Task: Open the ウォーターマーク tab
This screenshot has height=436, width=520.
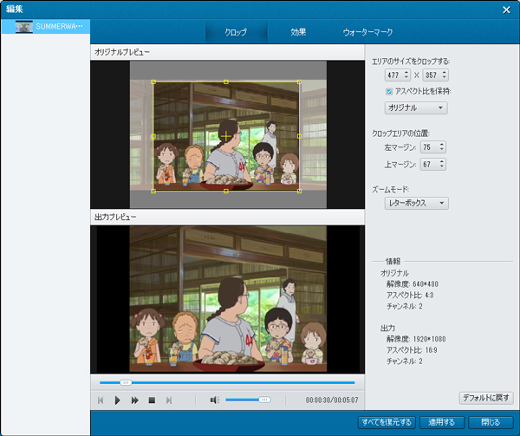Action: [367, 32]
